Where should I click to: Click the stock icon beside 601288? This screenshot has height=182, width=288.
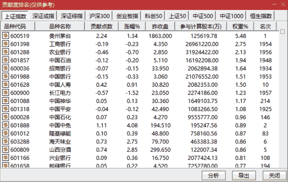(x=5, y=52)
